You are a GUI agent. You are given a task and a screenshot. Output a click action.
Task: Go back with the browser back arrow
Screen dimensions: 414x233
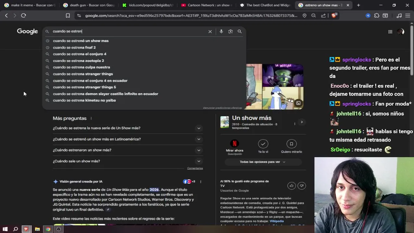6,15
